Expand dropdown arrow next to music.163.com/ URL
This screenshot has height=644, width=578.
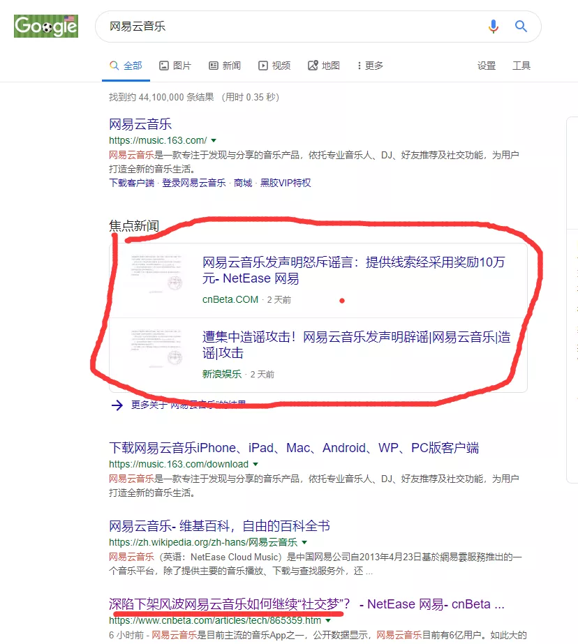[214, 140]
